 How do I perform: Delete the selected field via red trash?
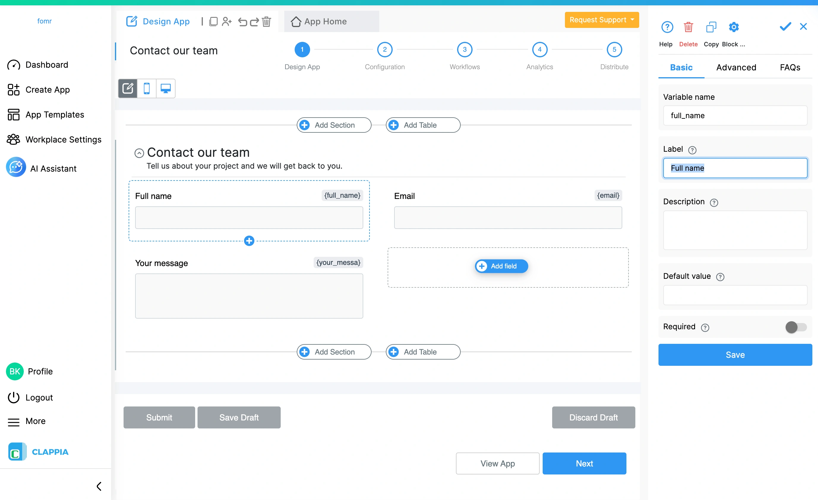(688, 27)
